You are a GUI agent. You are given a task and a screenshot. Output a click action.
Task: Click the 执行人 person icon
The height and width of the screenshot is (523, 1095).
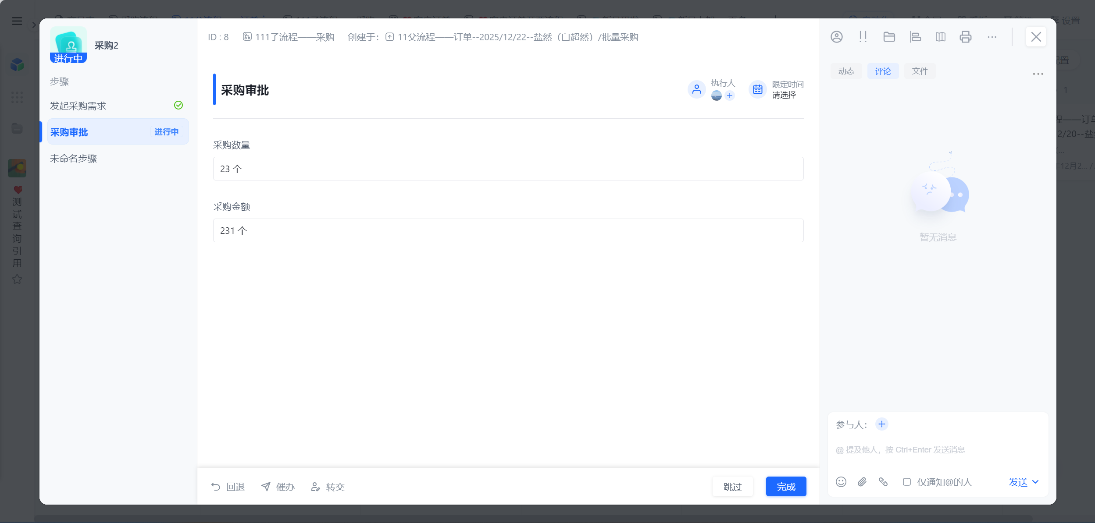tap(696, 89)
